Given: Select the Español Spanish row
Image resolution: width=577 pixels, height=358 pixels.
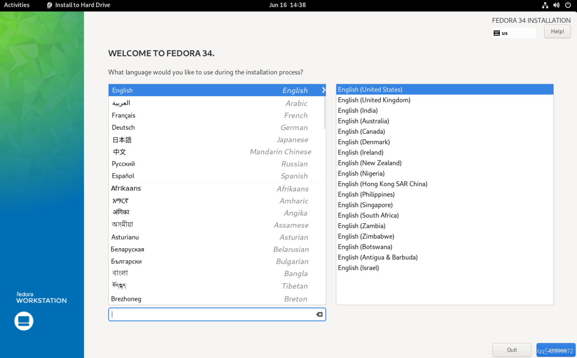Looking at the screenshot, I should (217, 176).
